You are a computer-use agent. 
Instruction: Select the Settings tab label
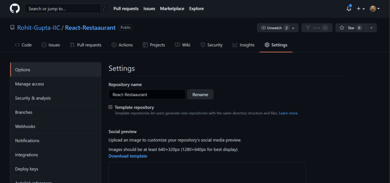pyautogui.click(x=279, y=45)
